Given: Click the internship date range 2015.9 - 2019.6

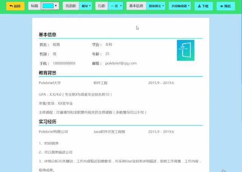Looking at the screenshot, I should pos(161,132).
